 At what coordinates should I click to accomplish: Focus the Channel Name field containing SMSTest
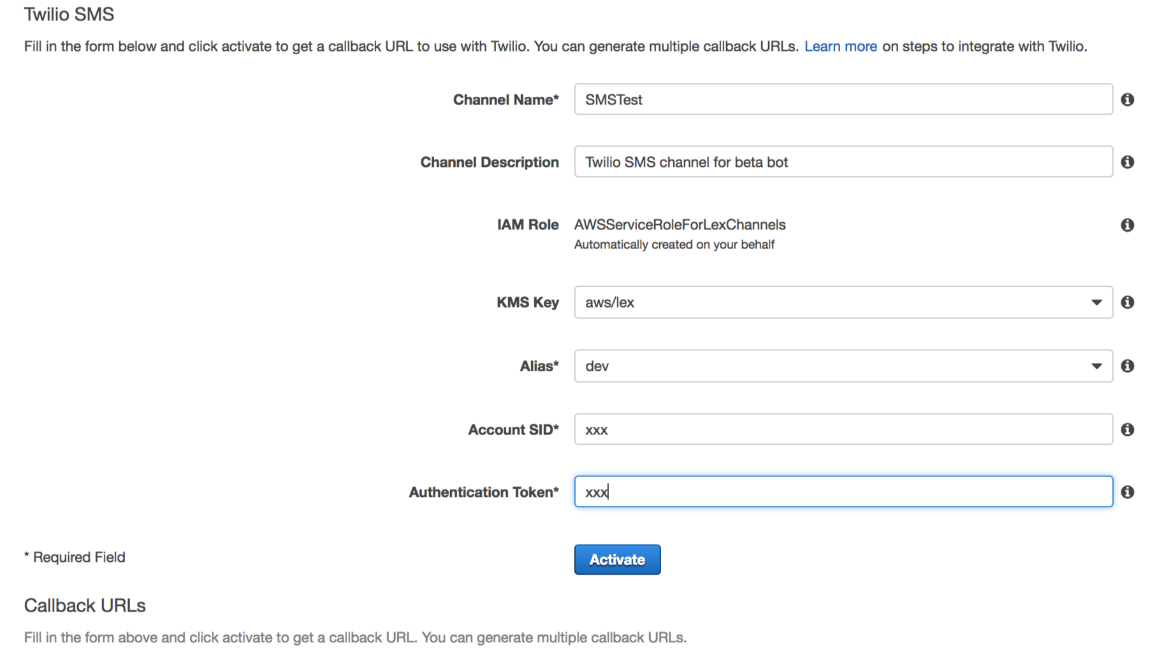pos(843,99)
